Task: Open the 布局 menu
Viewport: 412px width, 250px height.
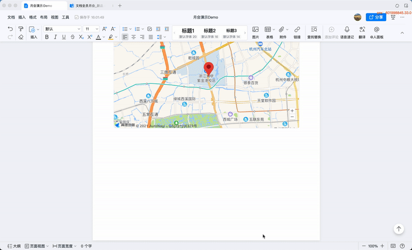Action: [x=44, y=17]
